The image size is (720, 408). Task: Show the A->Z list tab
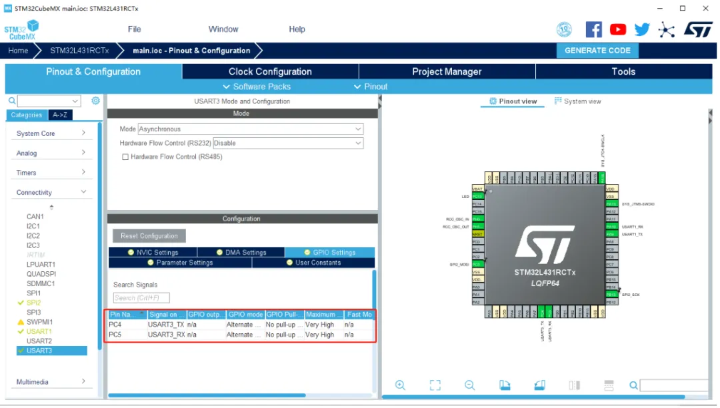pos(60,115)
